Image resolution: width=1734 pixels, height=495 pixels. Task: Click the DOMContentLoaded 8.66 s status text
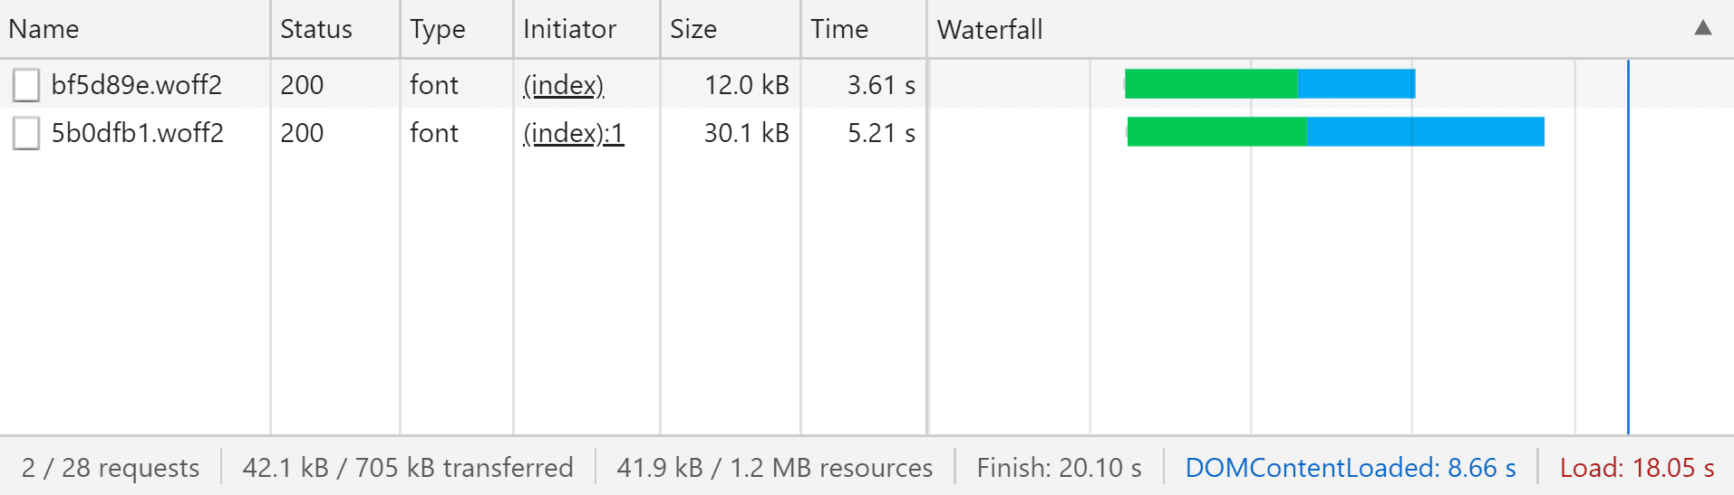[1350, 468]
